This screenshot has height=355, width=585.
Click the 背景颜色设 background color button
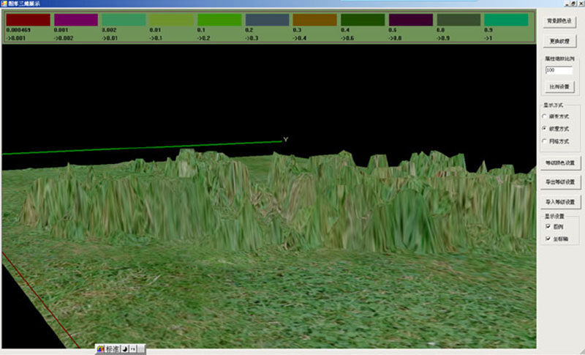click(x=561, y=21)
